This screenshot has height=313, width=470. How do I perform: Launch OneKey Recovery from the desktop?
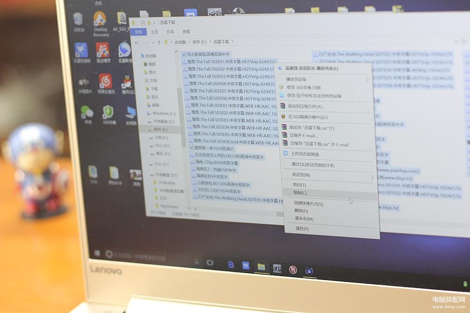(x=100, y=24)
